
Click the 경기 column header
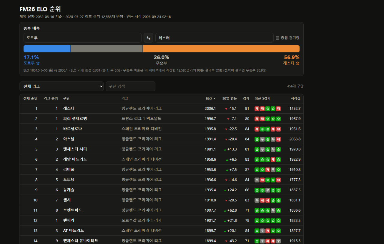(x=246, y=98)
